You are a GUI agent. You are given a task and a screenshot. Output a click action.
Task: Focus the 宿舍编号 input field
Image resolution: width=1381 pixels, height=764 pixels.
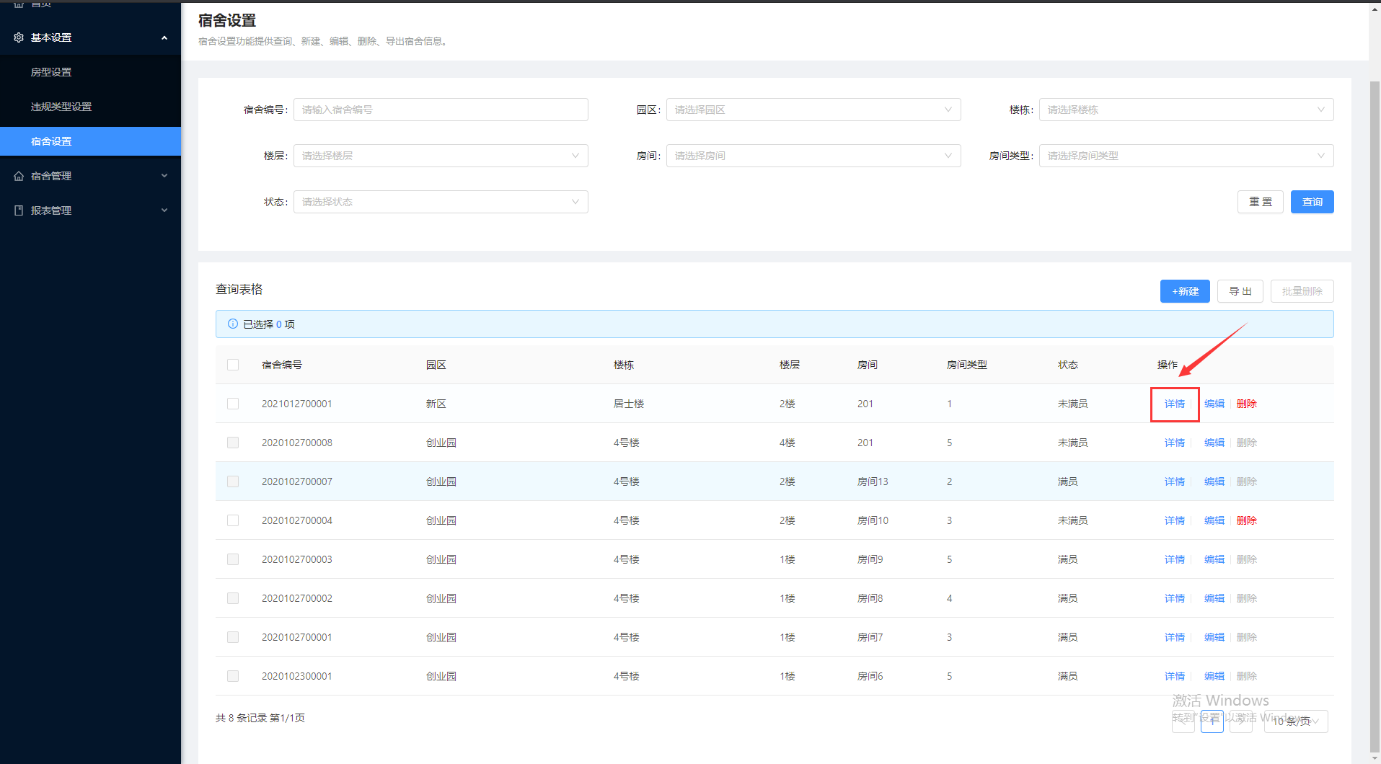point(441,110)
